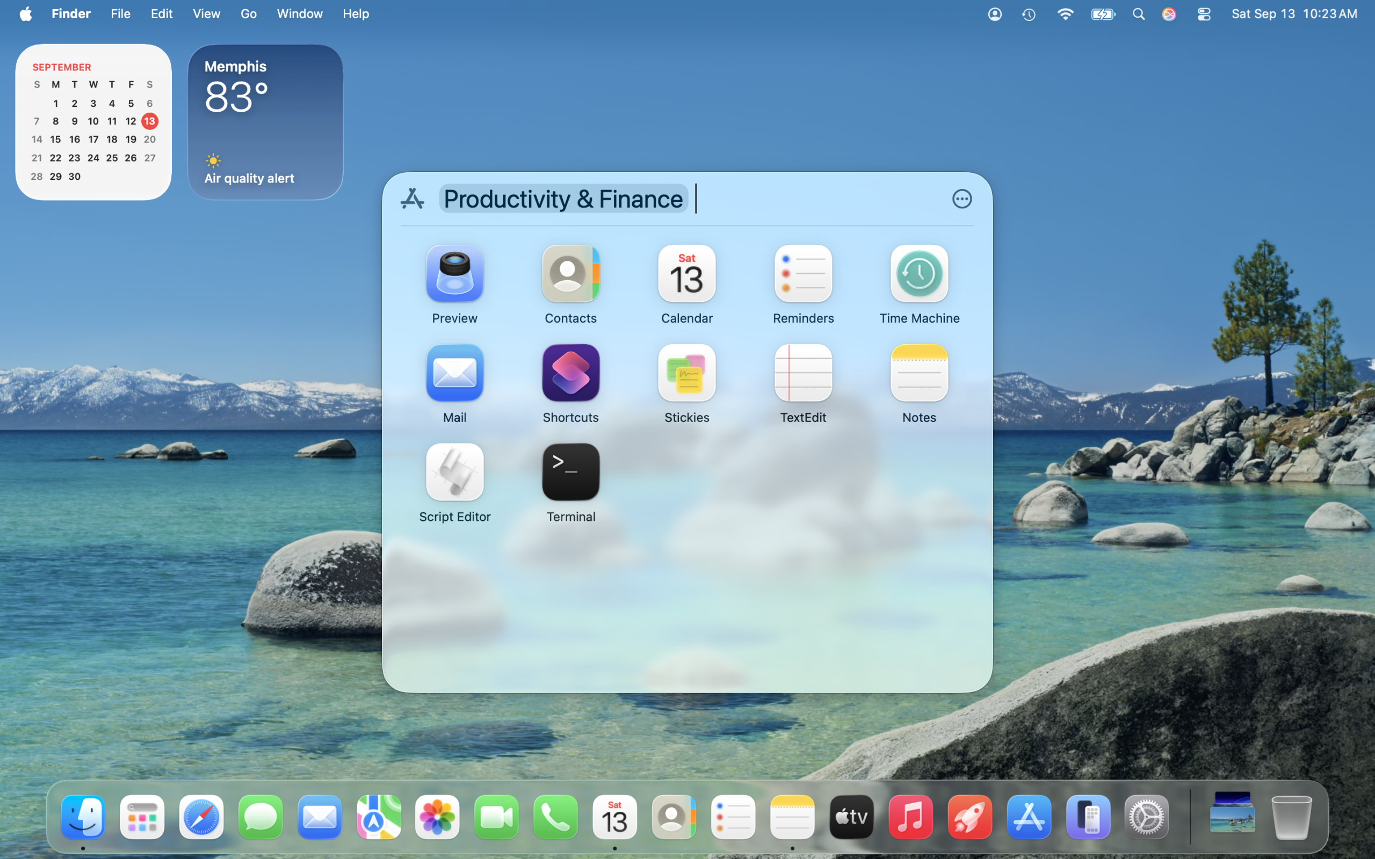Launch Script Editor app
1375x859 pixels.
[x=454, y=472]
